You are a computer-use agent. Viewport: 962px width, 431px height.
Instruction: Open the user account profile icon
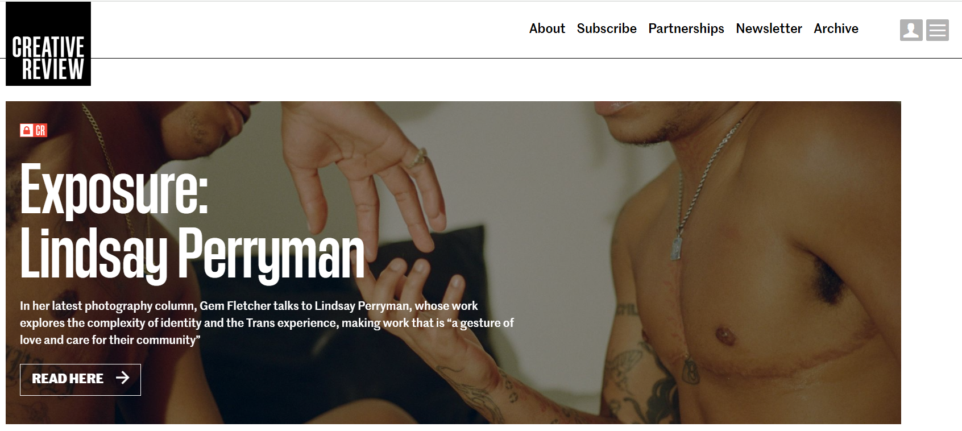point(911,30)
